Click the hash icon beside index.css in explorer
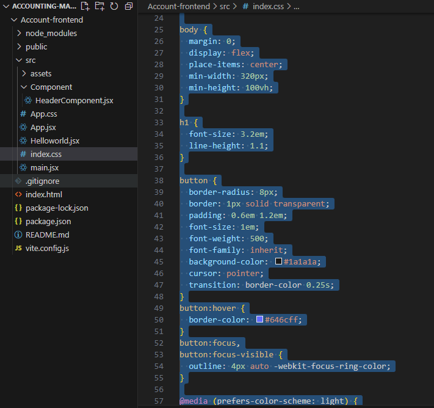 click(x=23, y=154)
